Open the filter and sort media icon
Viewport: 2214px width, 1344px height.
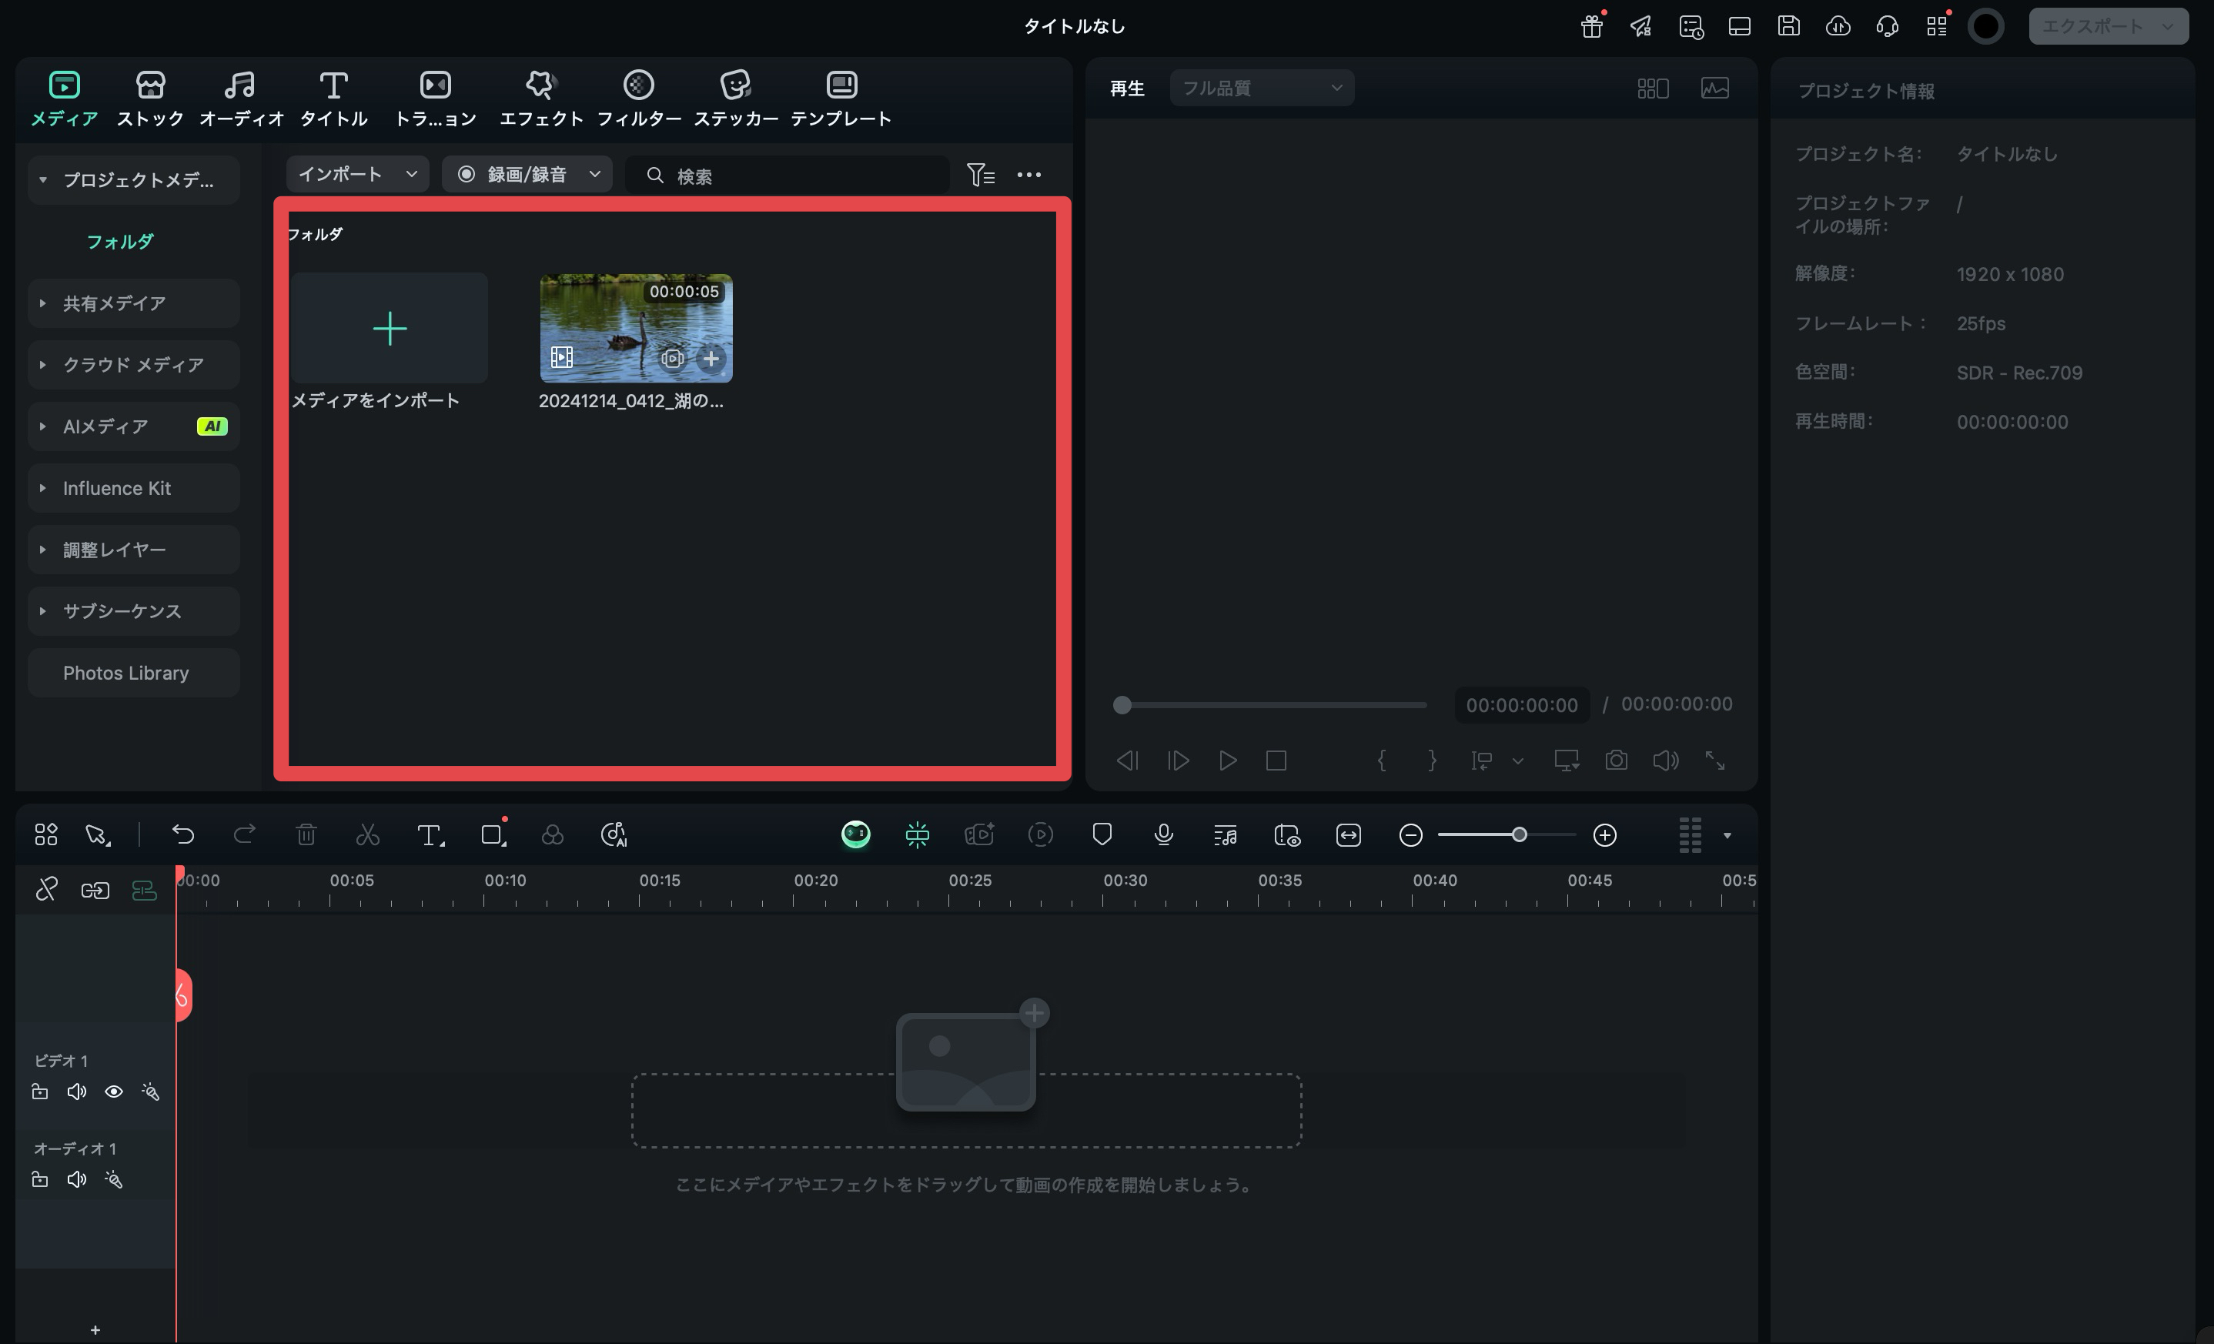(980, 174)
